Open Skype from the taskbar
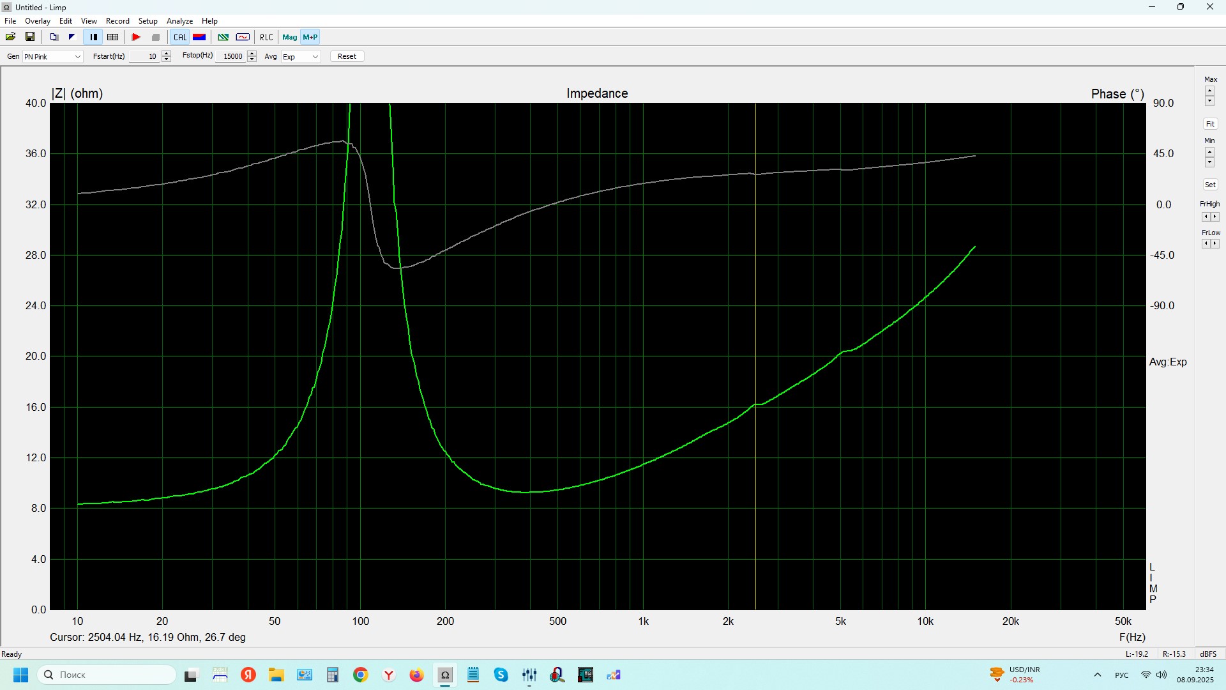 (501, 675)
